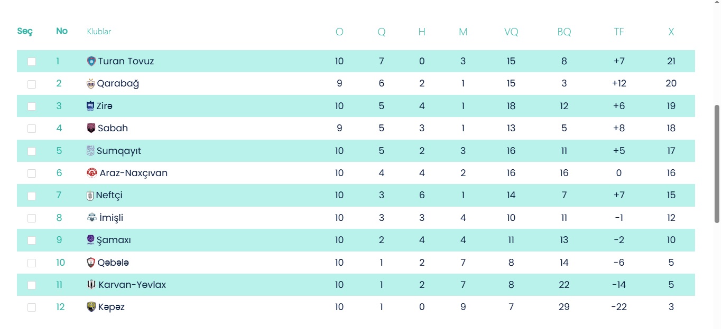Viewport: 722px width, 329px height.
Task: Click the Araz-Naxçıvan red club logo
Action: click(x=92, y=173)
